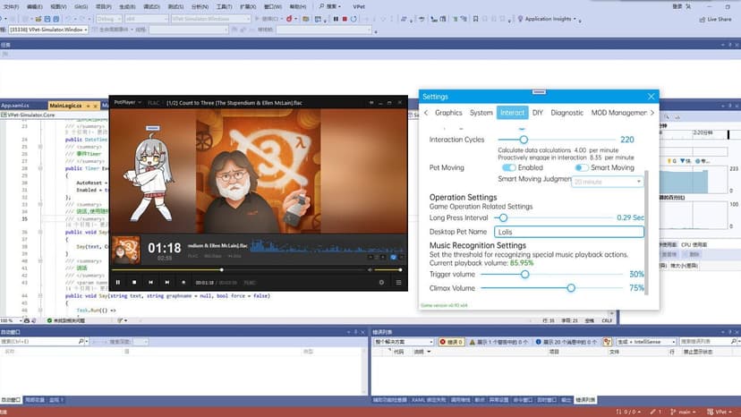Mute PotPlayer via speaker icon
This screenshot has width=741, height=417.
[x=370, y=269]
